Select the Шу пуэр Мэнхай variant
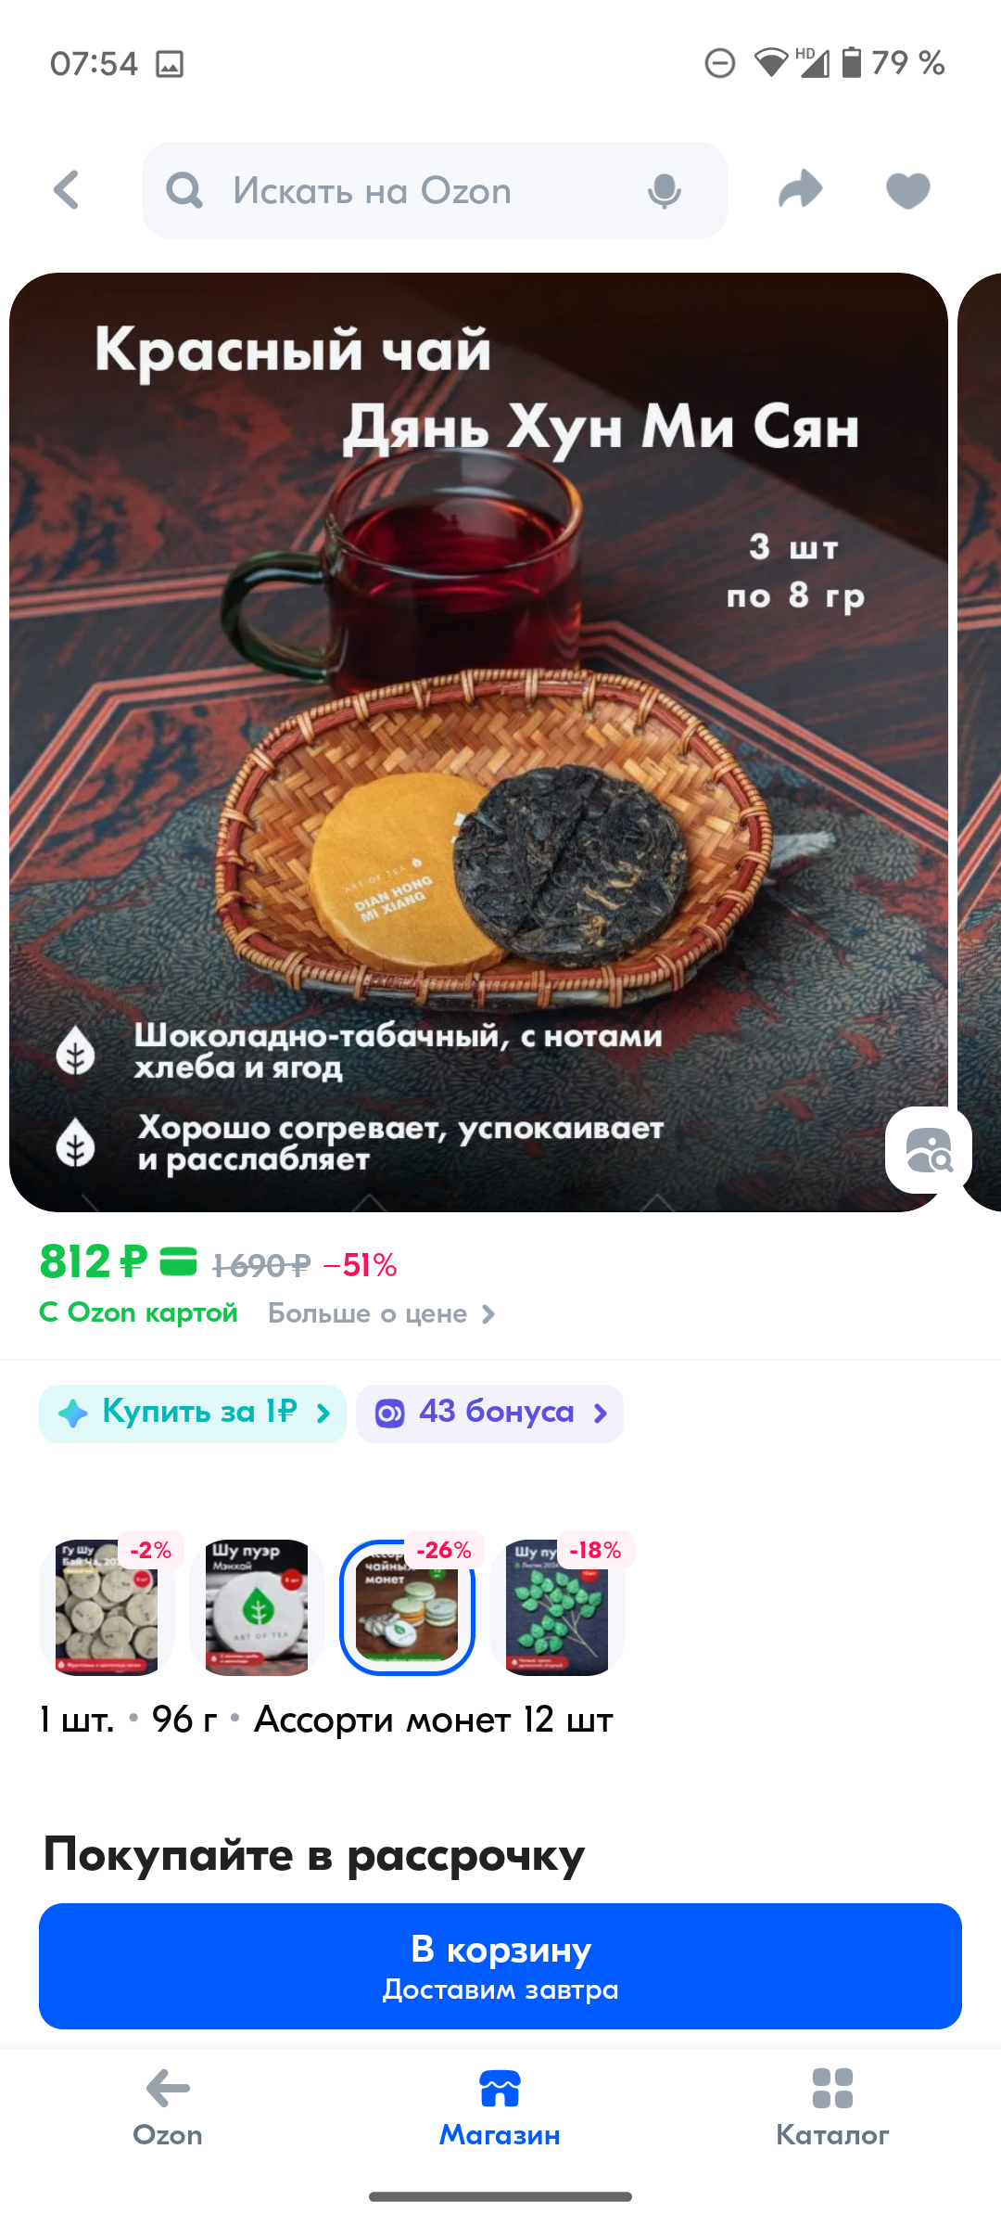Viewport: 1001px width, 2226px height. point(257,1606)
